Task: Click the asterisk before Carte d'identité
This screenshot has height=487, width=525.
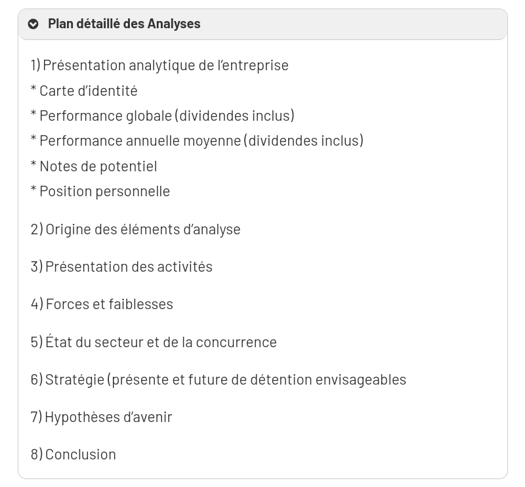Action: (x=33, y=89)
